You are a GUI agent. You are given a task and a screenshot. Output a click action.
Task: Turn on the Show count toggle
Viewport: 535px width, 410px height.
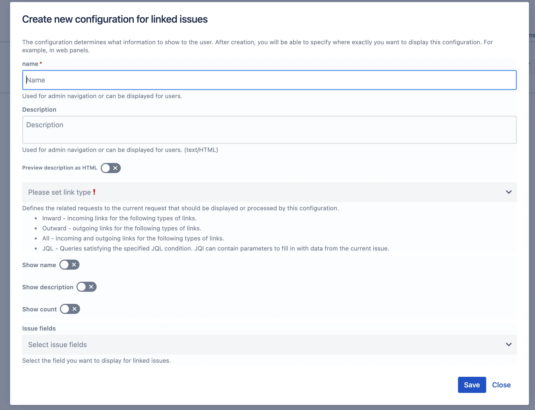pos(70,309)
